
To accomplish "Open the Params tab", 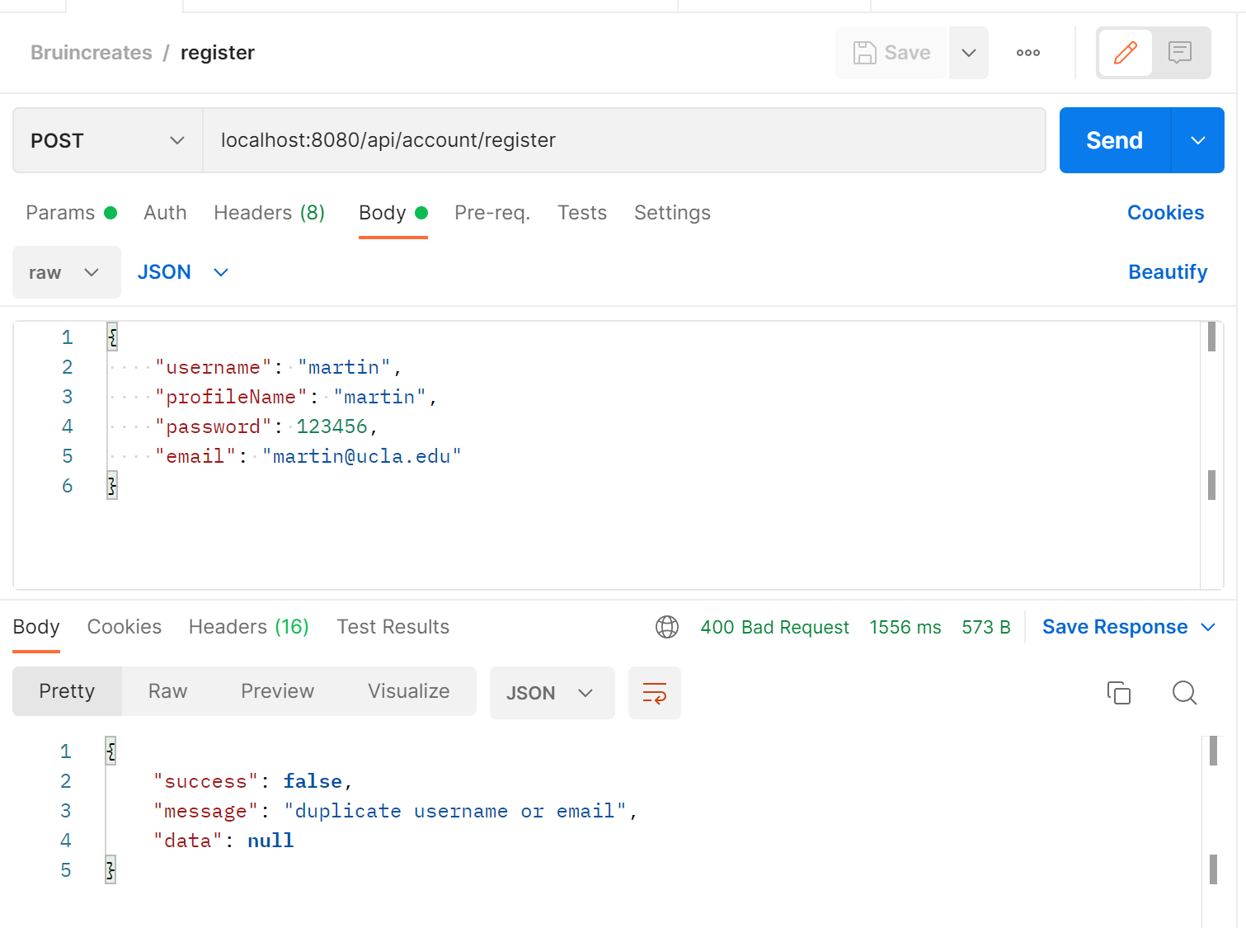I will point(72,213).
